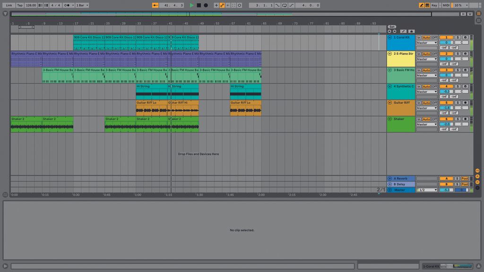This screenshot has height=272, width=484.
Task: Enable the arrangement loop switch icon
Action: 284,5
